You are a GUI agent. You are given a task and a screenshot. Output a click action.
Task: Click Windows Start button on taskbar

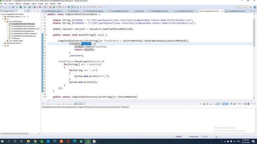point(2,141)
